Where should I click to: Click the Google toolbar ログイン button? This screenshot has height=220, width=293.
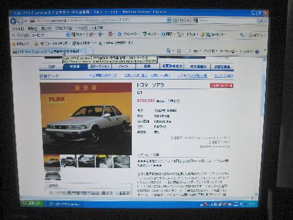[x=256, y=35]
